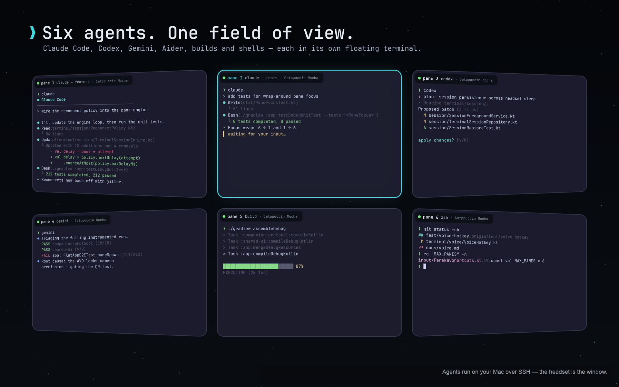Click 'rg "MAX_PANES" -n' command in pane 6
The image size is (619, 387).
pyautogui.click(x=445, y=254)
